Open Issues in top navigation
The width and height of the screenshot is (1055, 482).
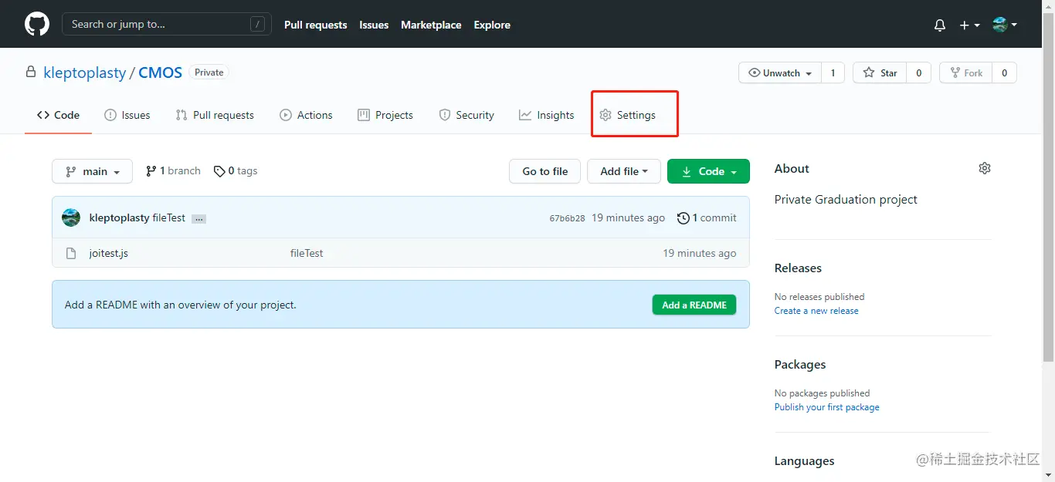pyautogui.click(x=374, y=25)
